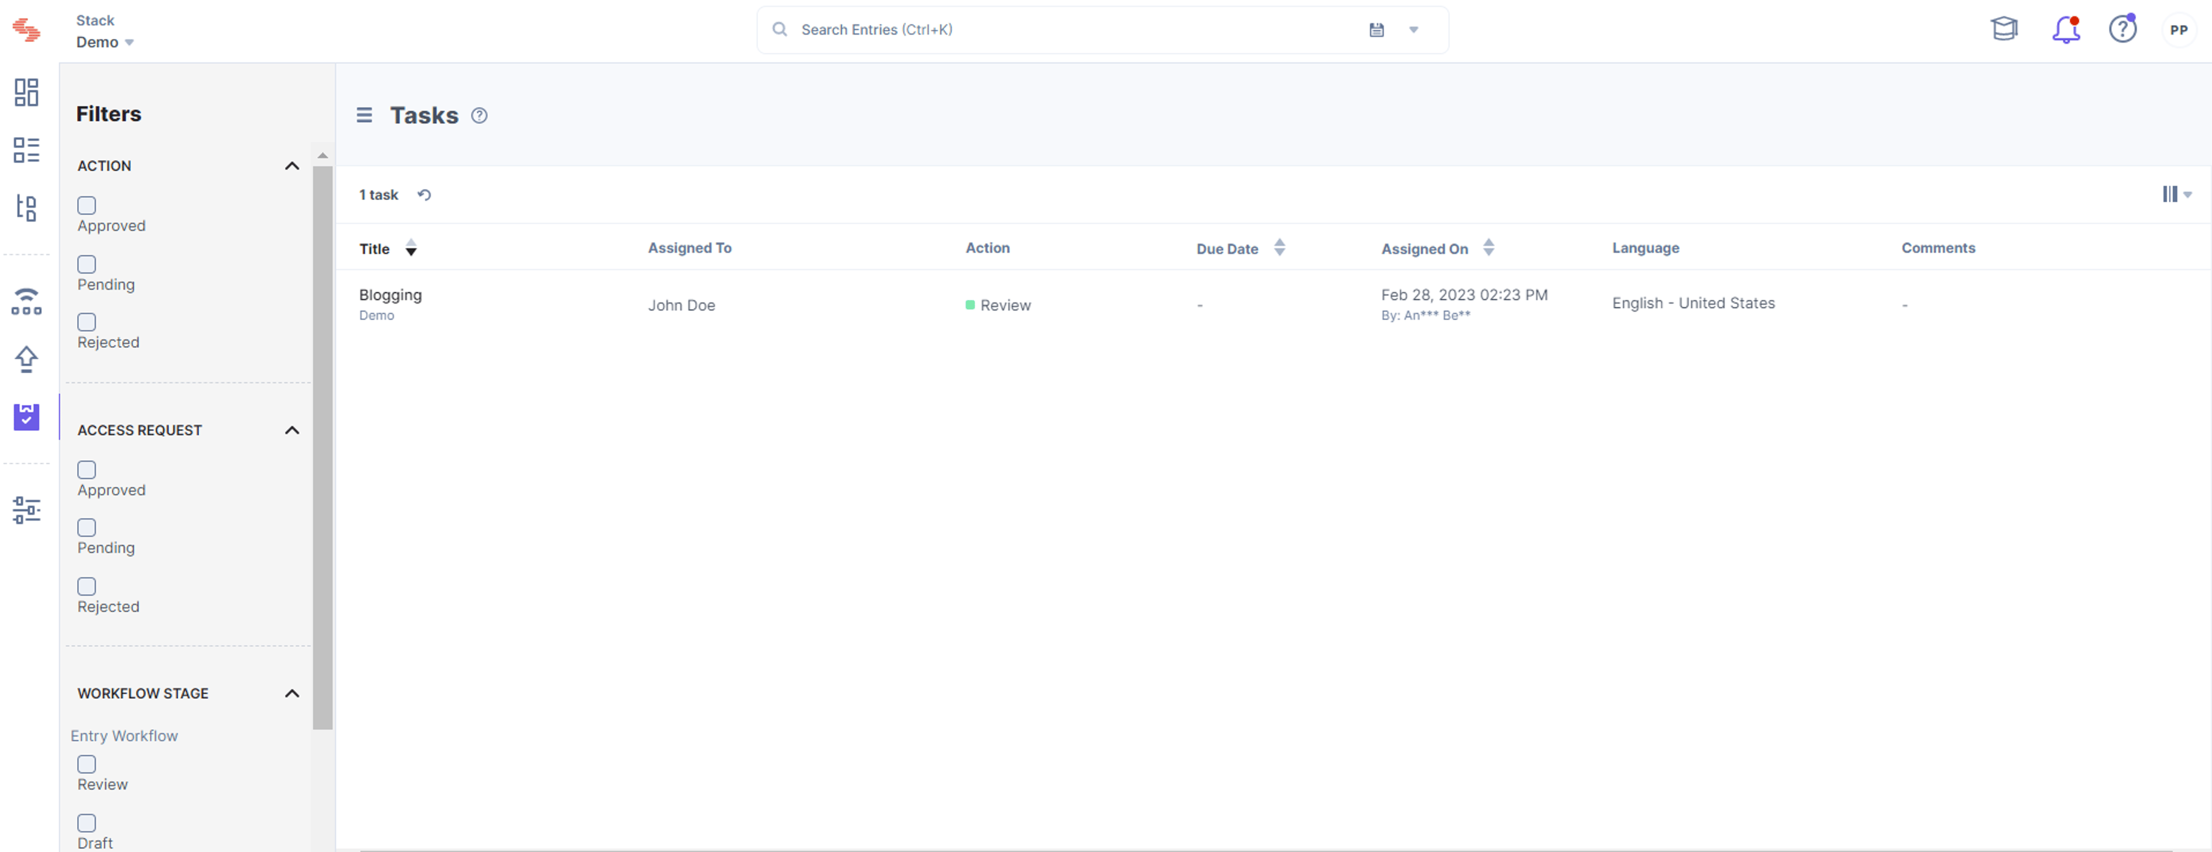Click the saved searches icon in search bar
This screenshot has height=852, width=2212.
point(1377,30)
